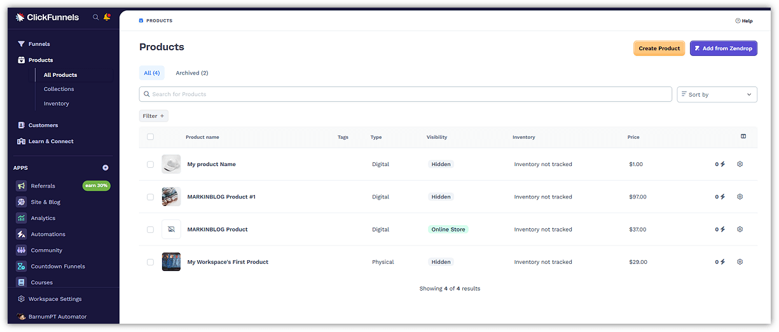The image size is (779, 332).
Task: Click the Countdown Funnels icon
Action: (21, 266)
